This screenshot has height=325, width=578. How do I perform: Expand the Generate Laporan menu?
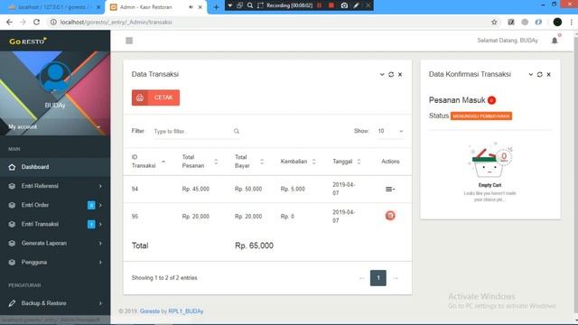click(x=55, y=243)
